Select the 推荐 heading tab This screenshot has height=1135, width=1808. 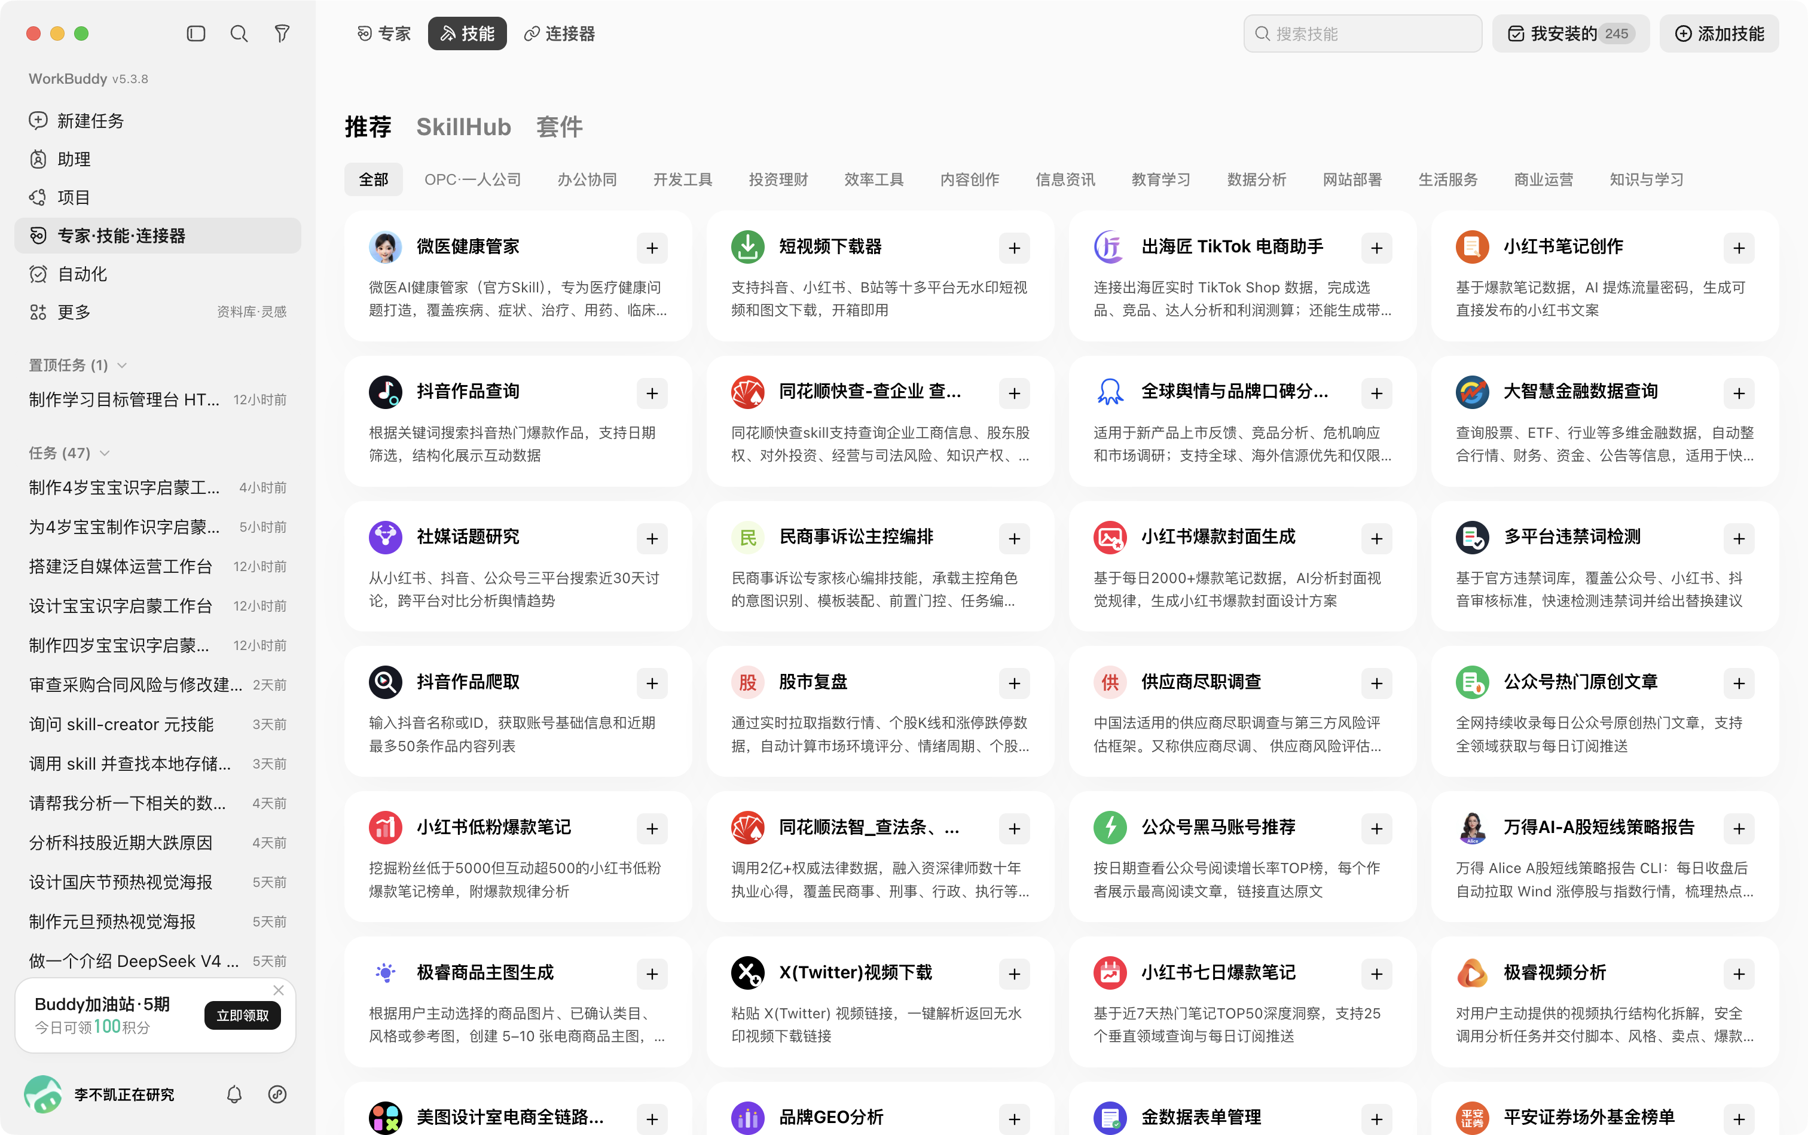[x=368, y=127]
